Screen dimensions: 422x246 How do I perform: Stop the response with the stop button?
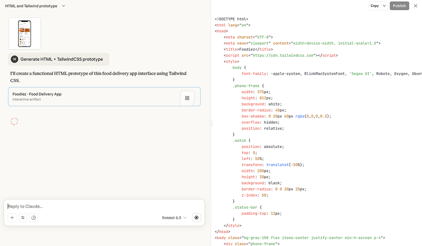click(197, 218)
